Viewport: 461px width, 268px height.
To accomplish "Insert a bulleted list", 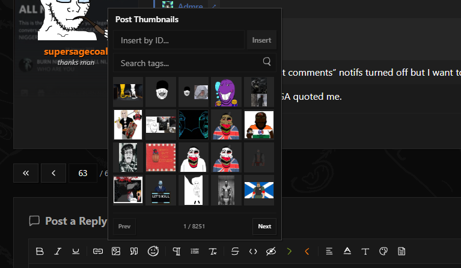I will pyautogui.click(x=194, y=251).
